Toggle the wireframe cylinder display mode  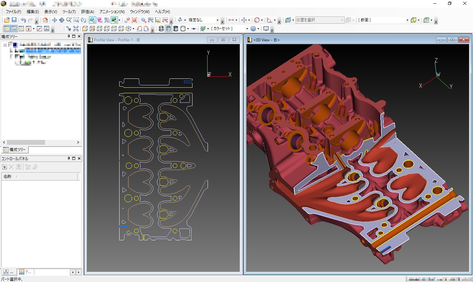point(161,29)
